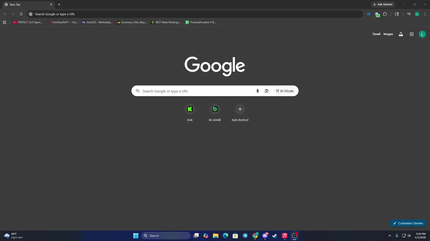The width and height of the screenshot is (430, 241).
Task: Open PookiesParadise bookmark
Action: coord(201,22)
